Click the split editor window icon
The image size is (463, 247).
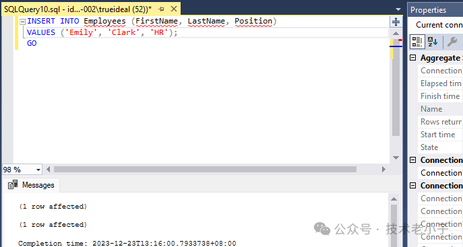point(396,22)
